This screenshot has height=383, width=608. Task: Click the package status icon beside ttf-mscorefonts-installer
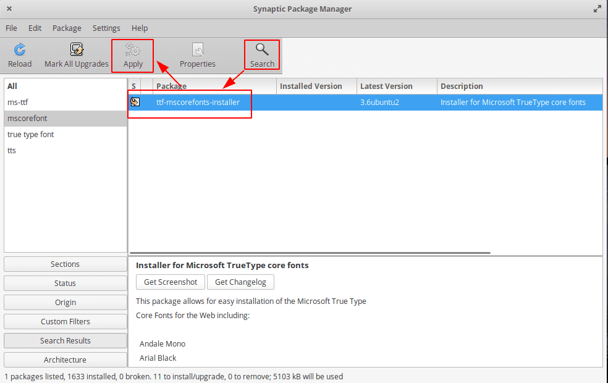coord(135,102)
